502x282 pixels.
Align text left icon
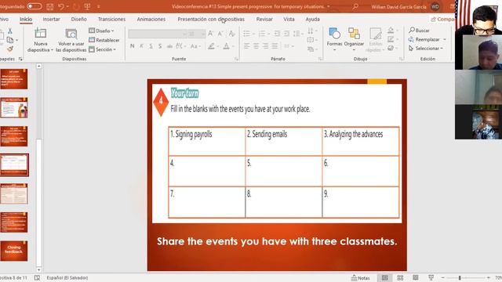pos(247,46)
